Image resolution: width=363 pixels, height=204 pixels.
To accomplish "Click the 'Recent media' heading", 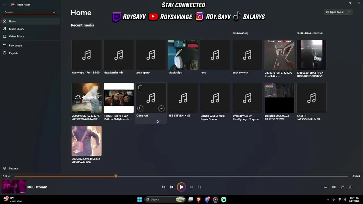I will click(x=83, y=25).
